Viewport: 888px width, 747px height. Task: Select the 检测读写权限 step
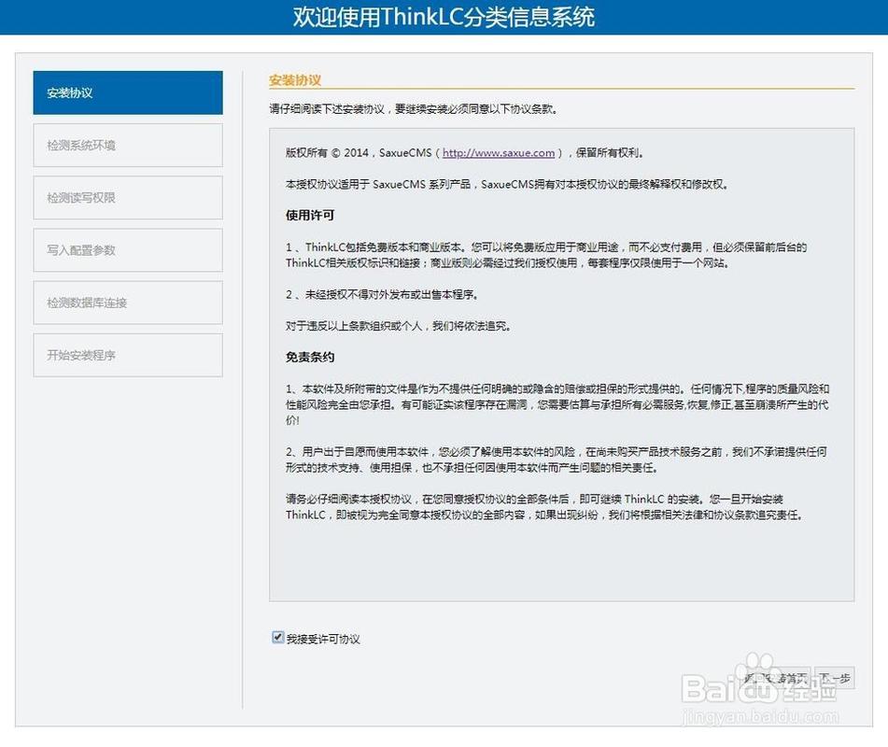tap(128, 198)
